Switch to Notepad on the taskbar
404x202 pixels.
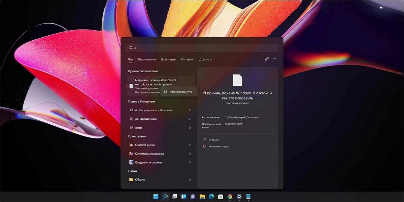click(x=248, y=197)
